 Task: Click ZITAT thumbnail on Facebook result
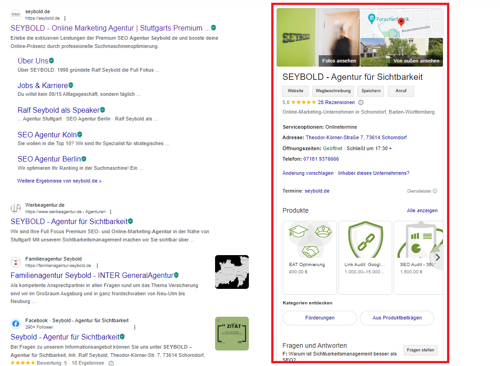[232, 334]
